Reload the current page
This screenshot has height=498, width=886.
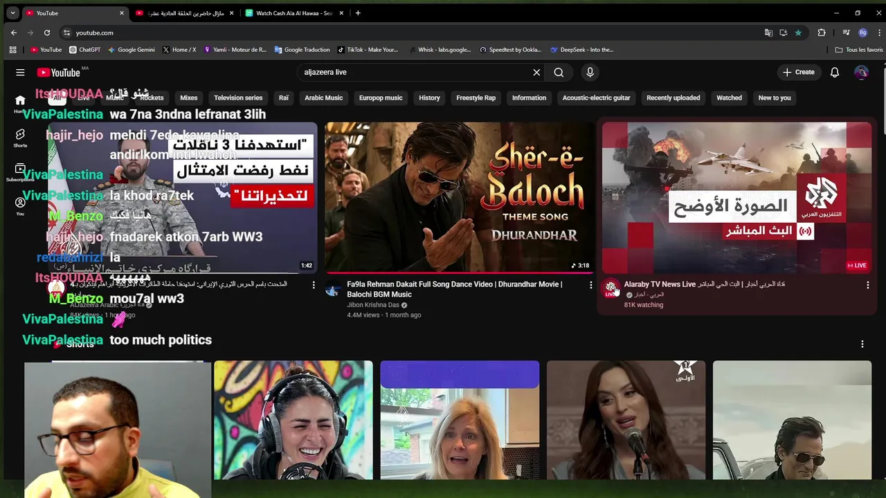pyautogui.click(x=46, y=33)
